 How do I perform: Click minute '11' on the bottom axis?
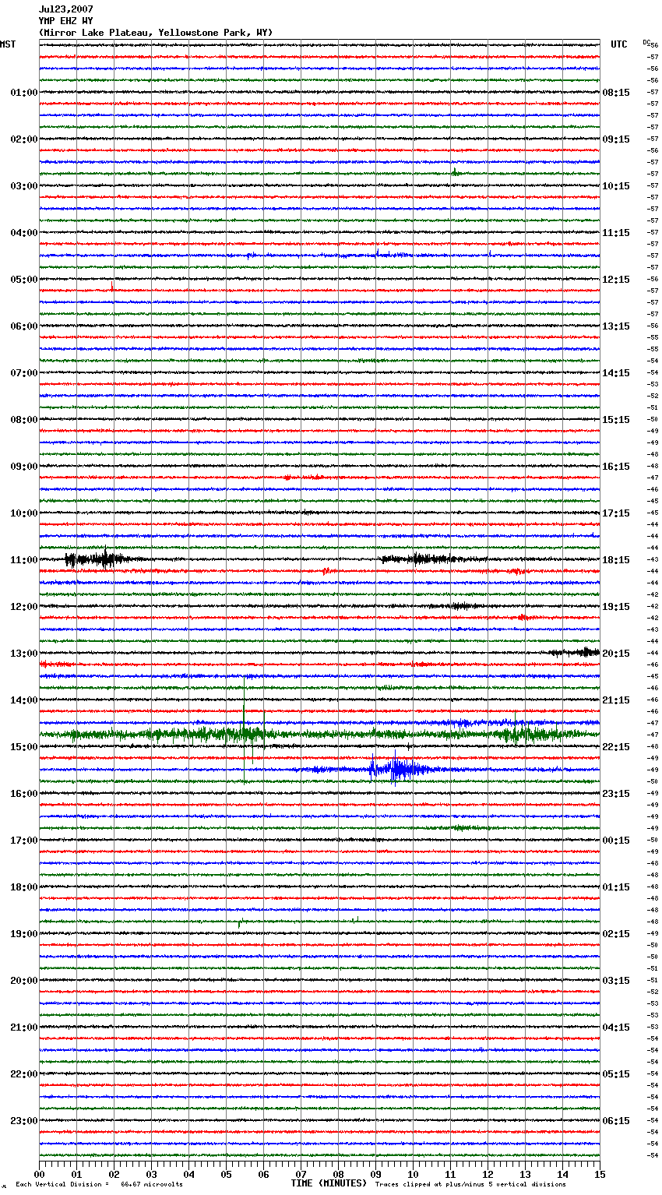(451, 1174)
